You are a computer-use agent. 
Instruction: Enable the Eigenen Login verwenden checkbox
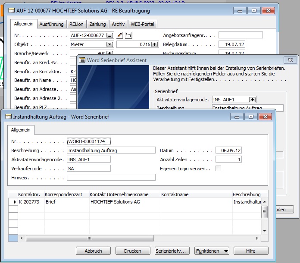click(x=218, y=169)
